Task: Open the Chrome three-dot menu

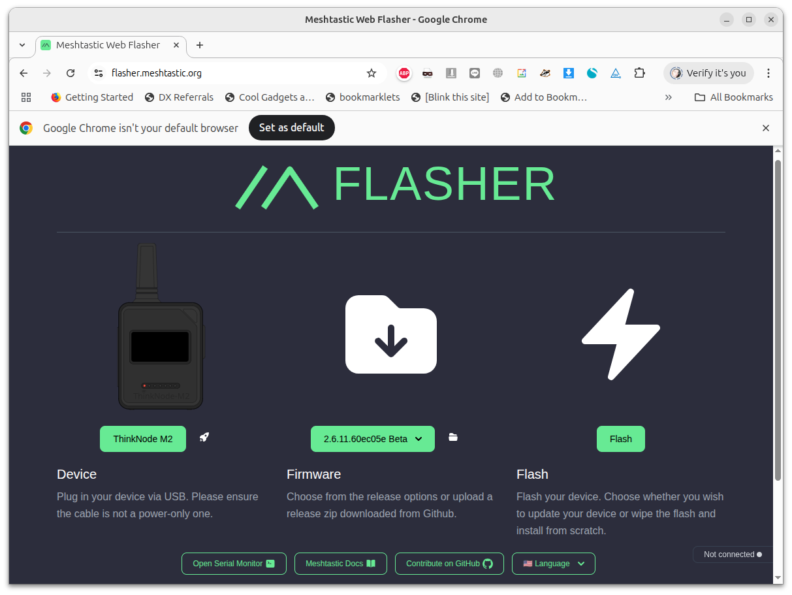Action: pos(768,73)
